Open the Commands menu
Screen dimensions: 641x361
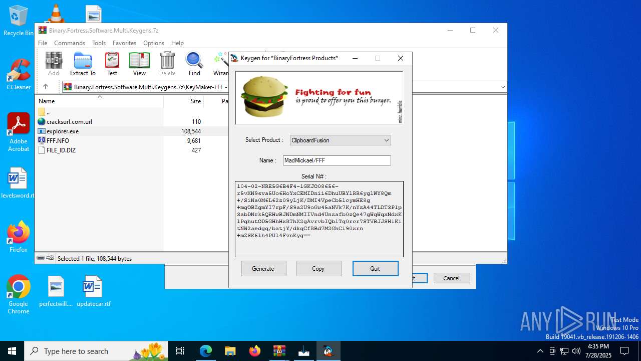click(x=70, y=43)
